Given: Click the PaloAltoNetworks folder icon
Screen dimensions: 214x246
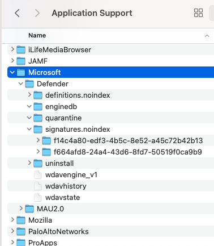Looking at the screenshot, I should tap(21, 232).
